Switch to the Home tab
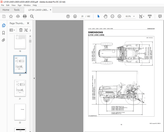Image resolution: width=164 pixels, height=132 pixels. (x=6, y=10)
